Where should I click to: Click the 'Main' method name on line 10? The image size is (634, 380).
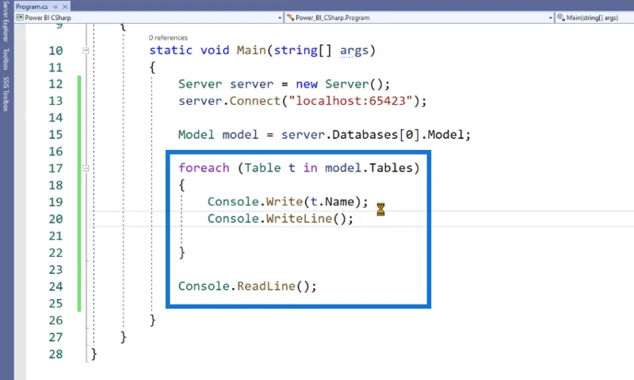click(x=251, y=50)
